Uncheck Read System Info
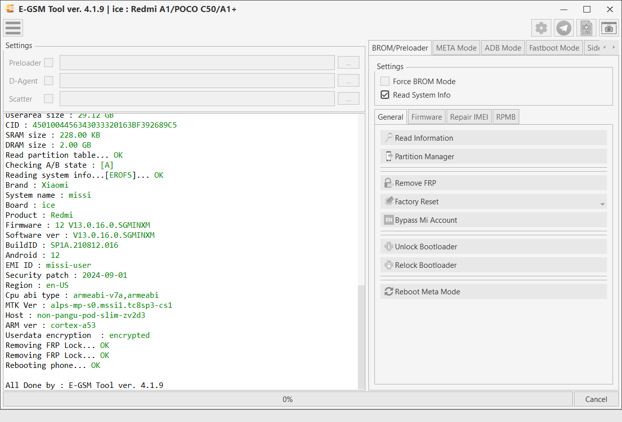622x422 pixels. [x=385, y=95]
